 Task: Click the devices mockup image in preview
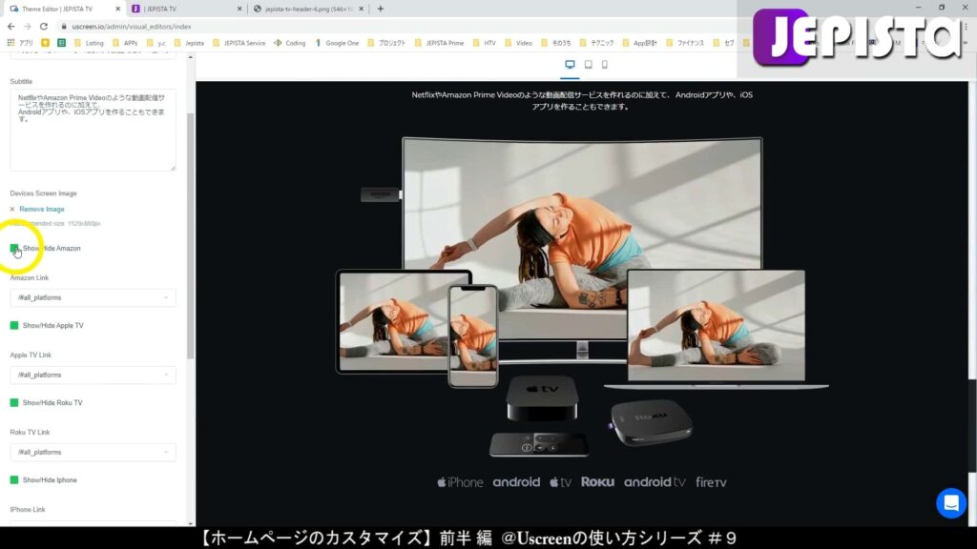click(582, 297)
